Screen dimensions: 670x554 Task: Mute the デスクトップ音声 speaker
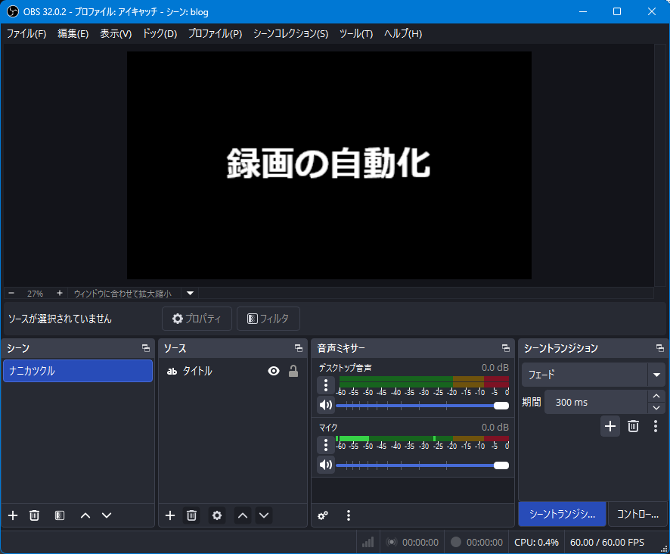326,405
